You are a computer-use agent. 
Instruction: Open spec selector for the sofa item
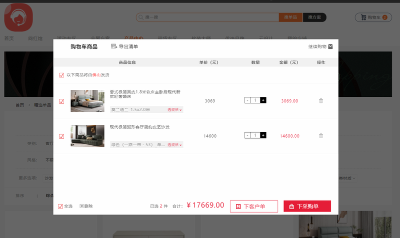point(174,145)
